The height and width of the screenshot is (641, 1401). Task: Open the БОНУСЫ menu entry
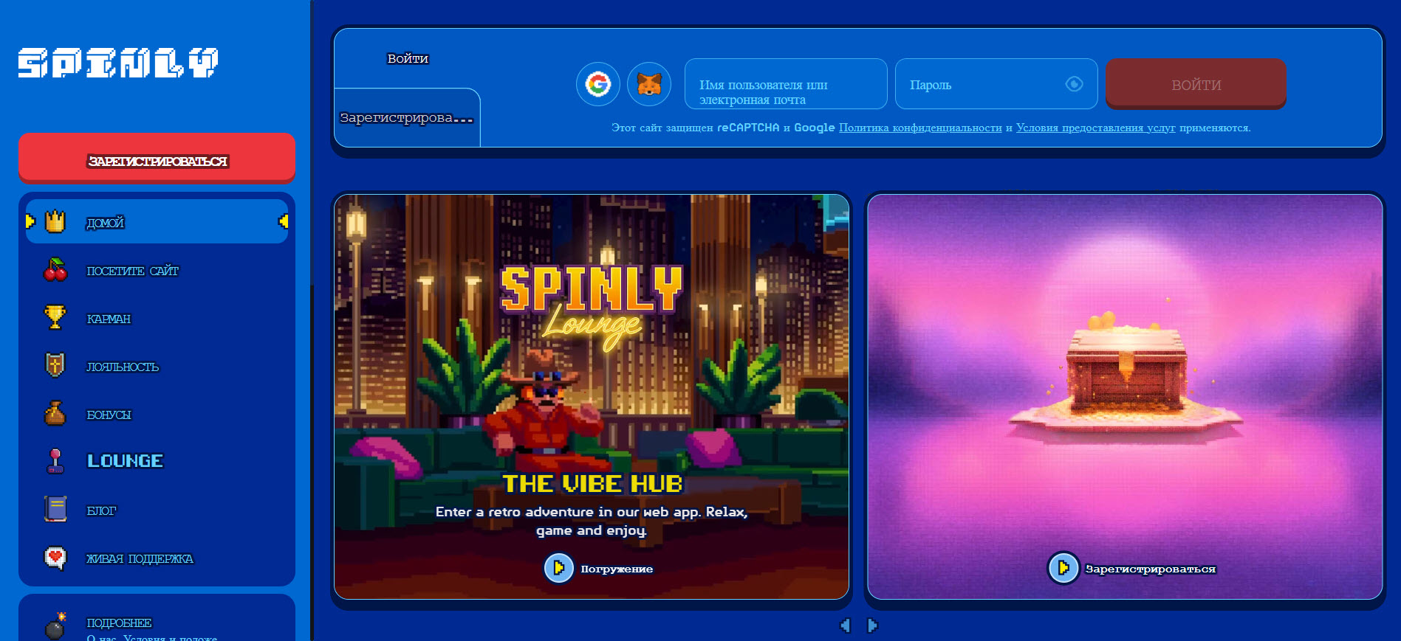tap(157, 415)
